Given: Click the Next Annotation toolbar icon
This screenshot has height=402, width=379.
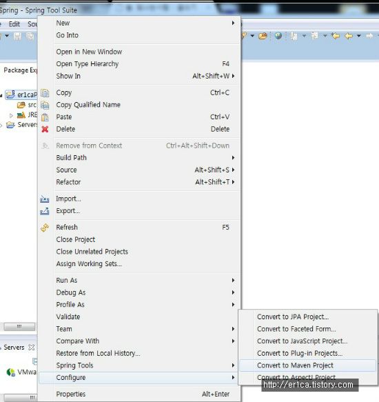Looking at the screenshot, I should (294, 36).
